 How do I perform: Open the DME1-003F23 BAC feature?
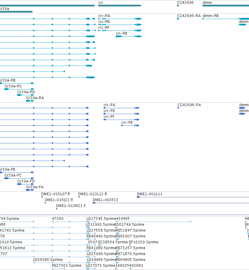pyautogui.click(x=171, y=203)
